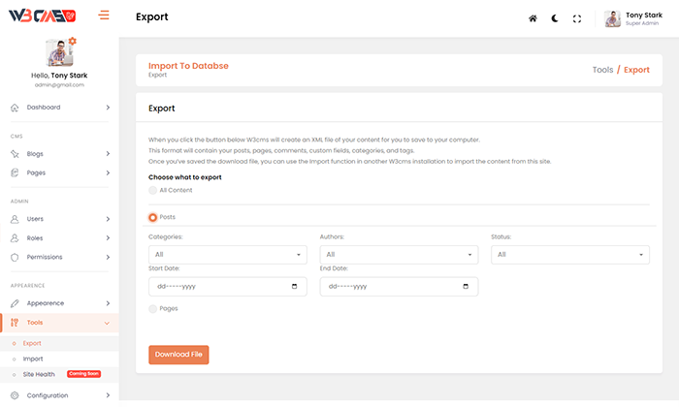The width and height of the screenshot is (679, 407).
Task: Click the hamburger menu icon
Action: pyautogui.click(x=104, y=16)
